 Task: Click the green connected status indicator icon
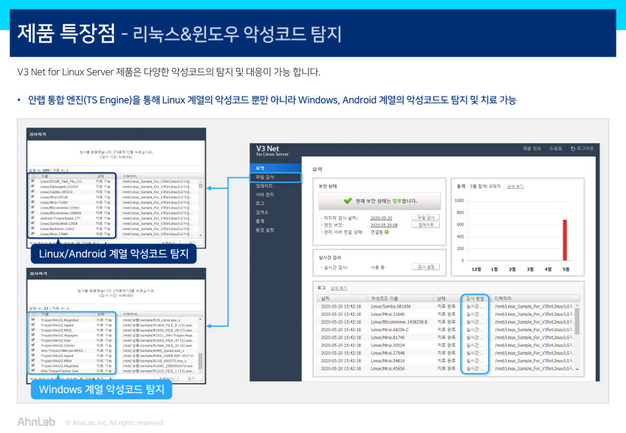coord(387,232)
